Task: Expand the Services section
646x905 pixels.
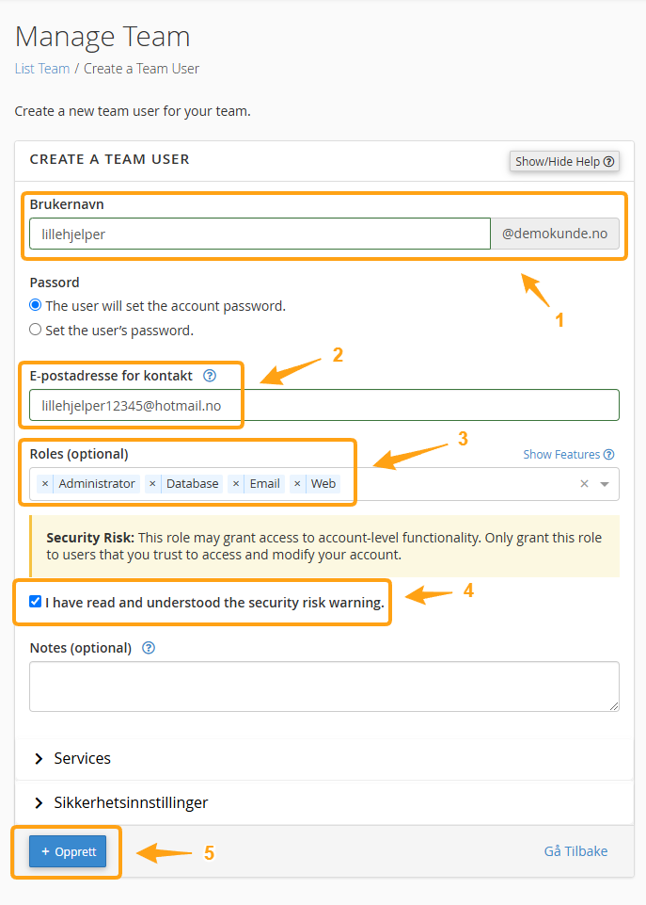Action: [82, 758]
